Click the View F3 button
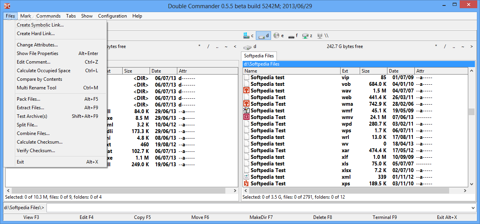The height and width of the screenshot is (224, 480). pyautogui.click(x=31, y=217)
